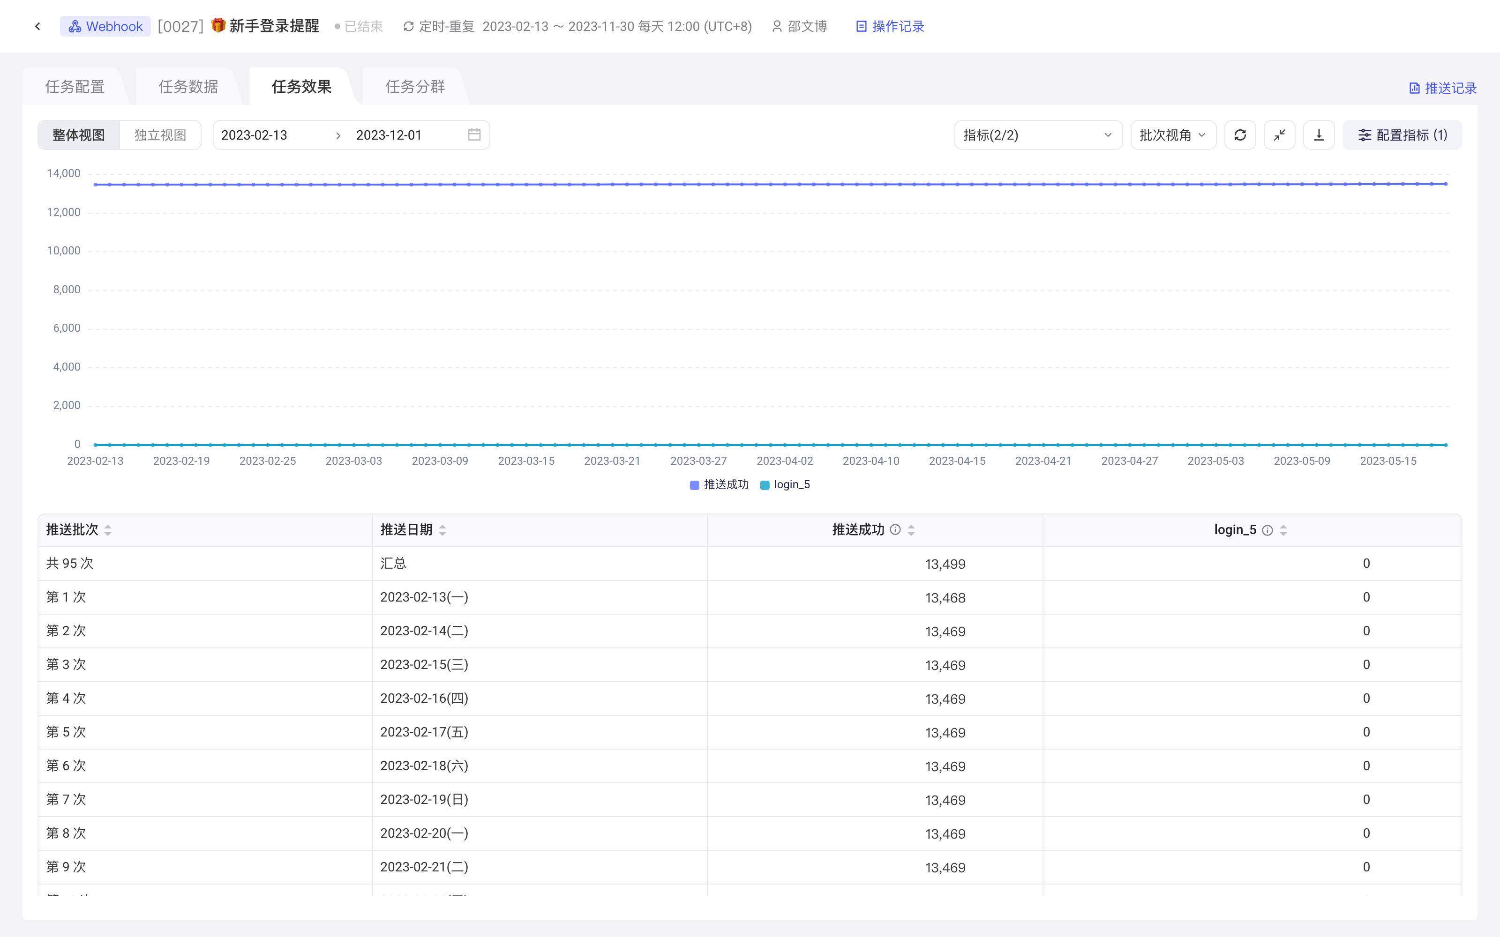Click date cell 2023-02-14(二)
Viewport: 1500px width, 937px height.
point(425,631)
